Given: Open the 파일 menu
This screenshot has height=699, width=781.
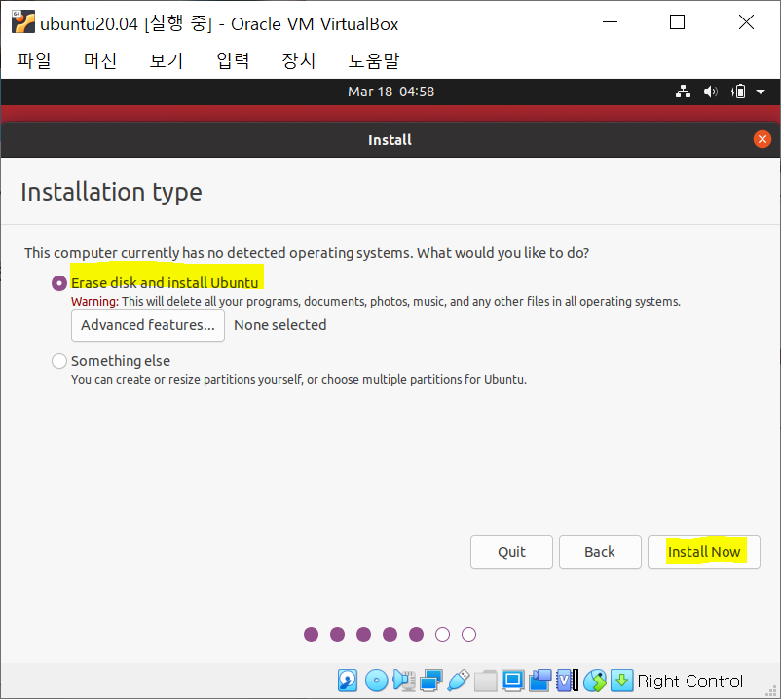Looking at the screenshot, I should (x=33, y=60).
